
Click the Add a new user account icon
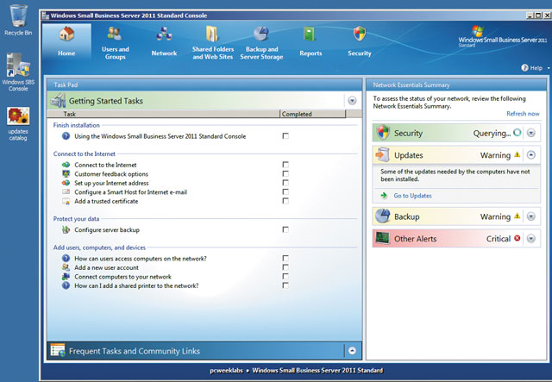(66, 267)
